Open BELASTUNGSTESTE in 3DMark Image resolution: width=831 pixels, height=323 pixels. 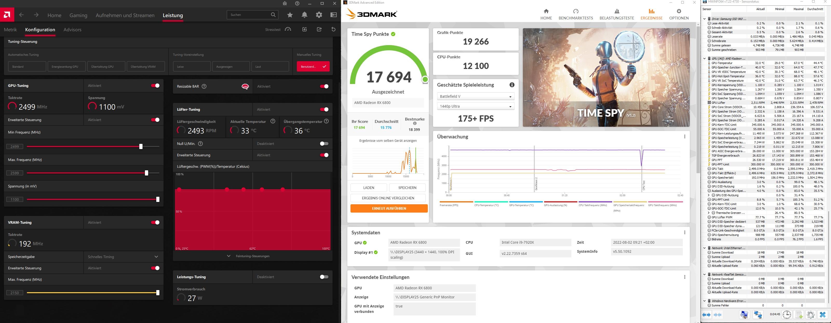617,15
